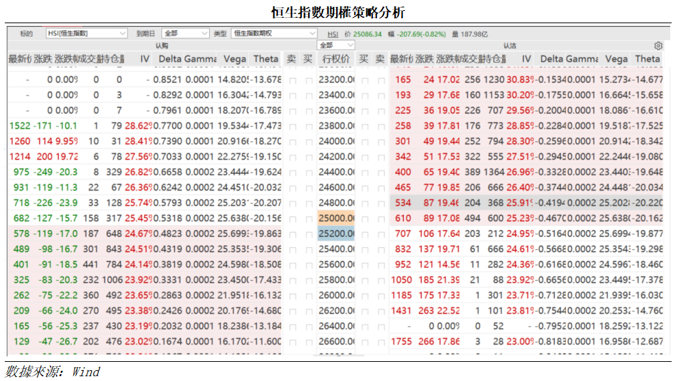
Task: Click call last price 129
Action: pos(21,342)
